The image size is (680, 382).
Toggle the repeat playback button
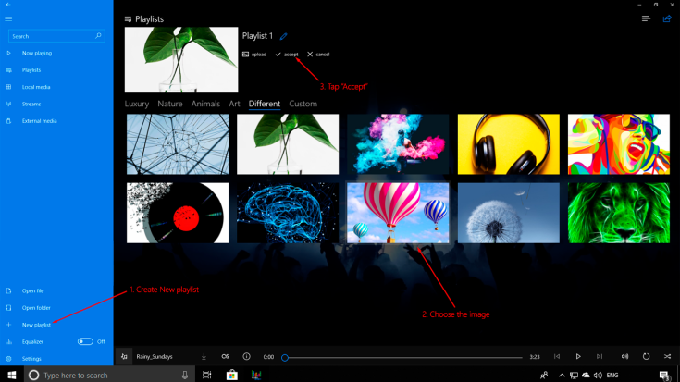click(646, 356)
